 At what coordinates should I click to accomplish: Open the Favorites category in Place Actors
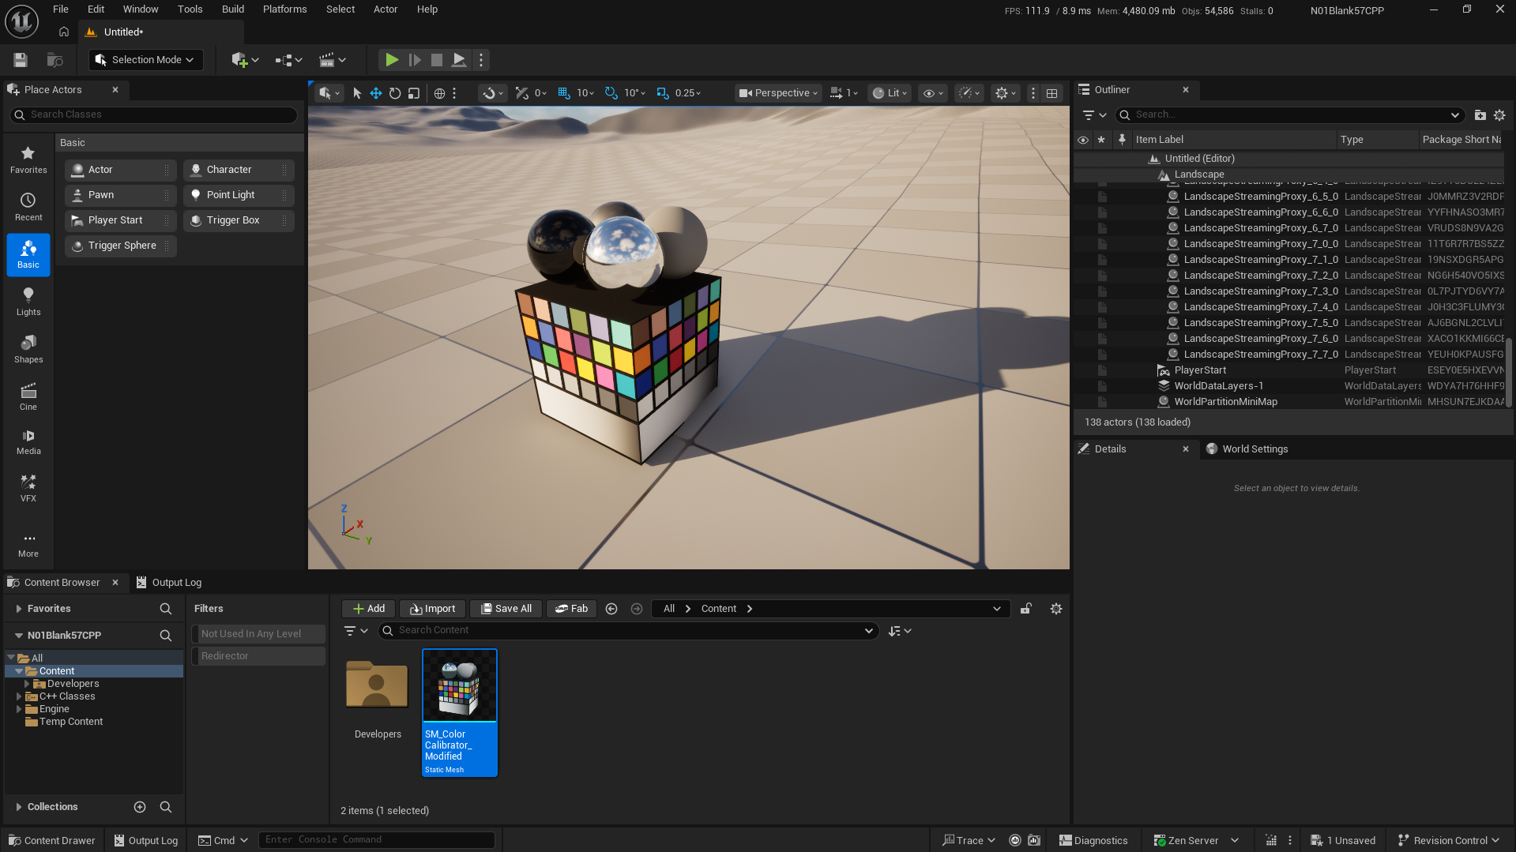[28, 160]
